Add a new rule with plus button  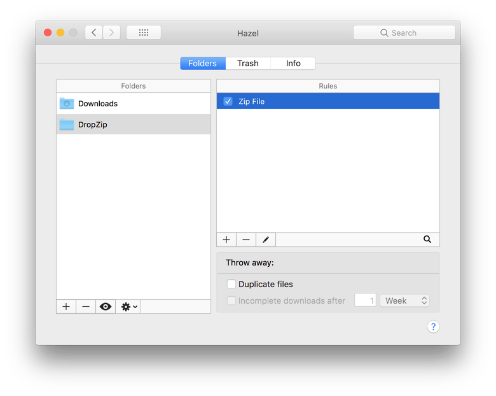[226, 240]
